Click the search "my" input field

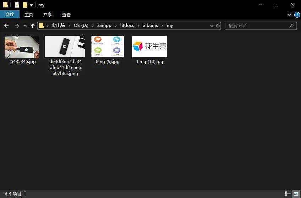(261, 26)
